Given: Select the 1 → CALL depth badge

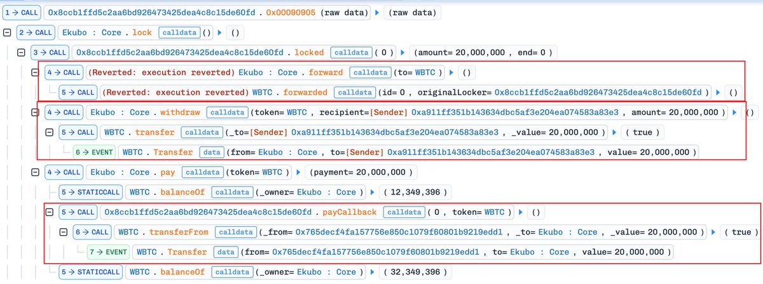Looking at the screenshot, I should pos(22,11).
